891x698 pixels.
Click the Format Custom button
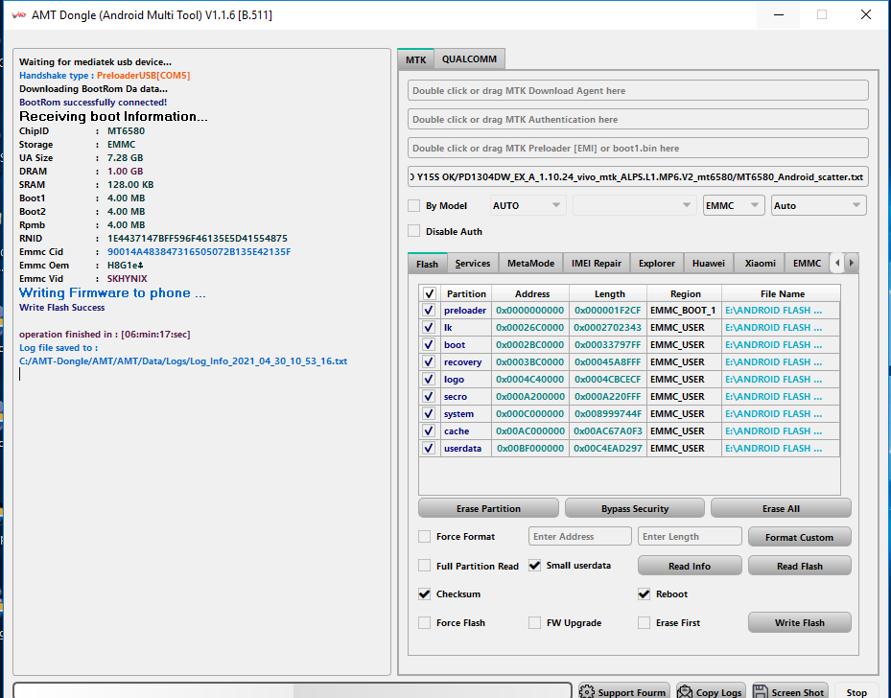tap(800, 537)
